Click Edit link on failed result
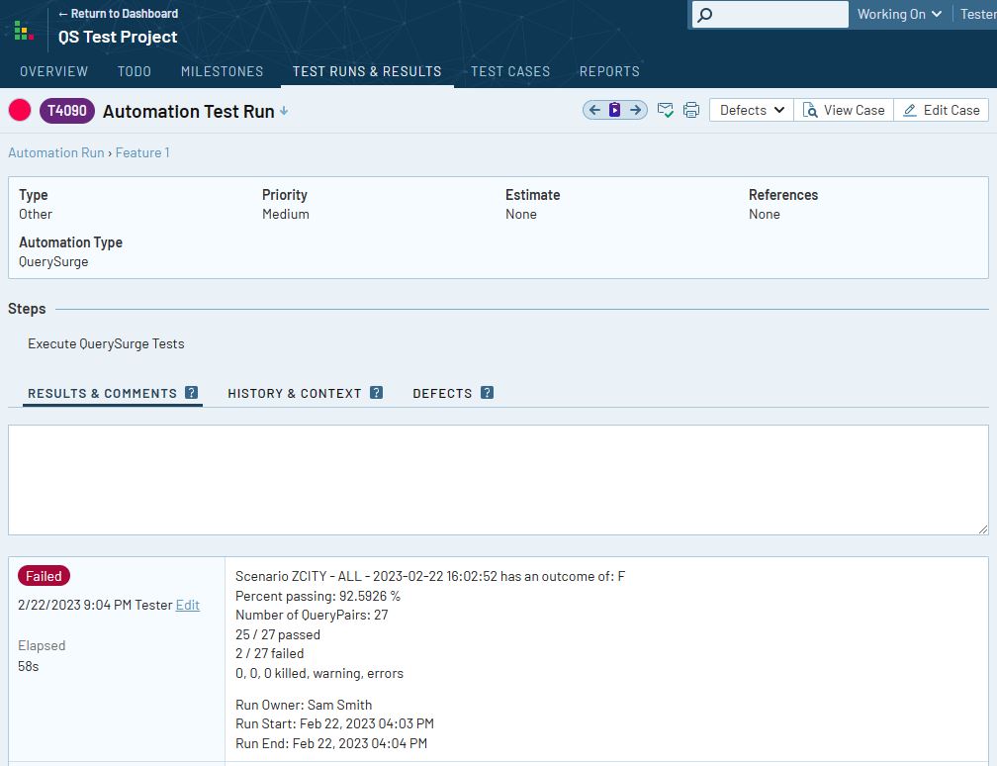 [x=188, y=605]
